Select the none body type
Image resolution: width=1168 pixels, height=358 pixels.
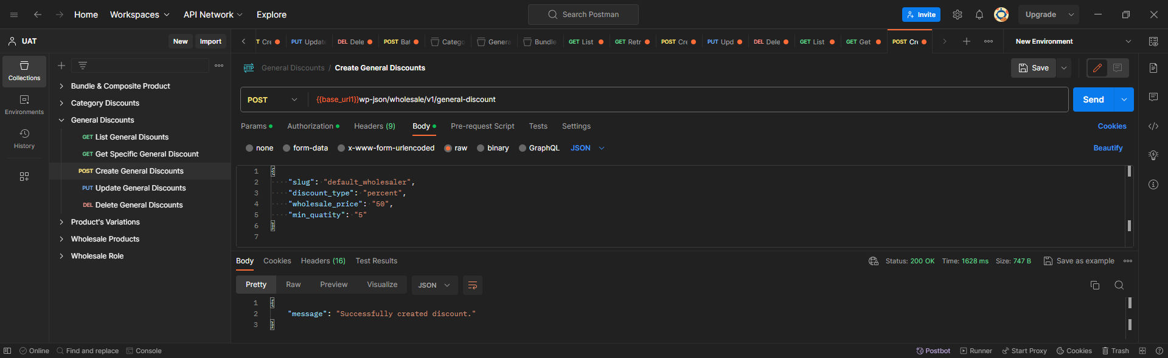click(x=249, y=148)
